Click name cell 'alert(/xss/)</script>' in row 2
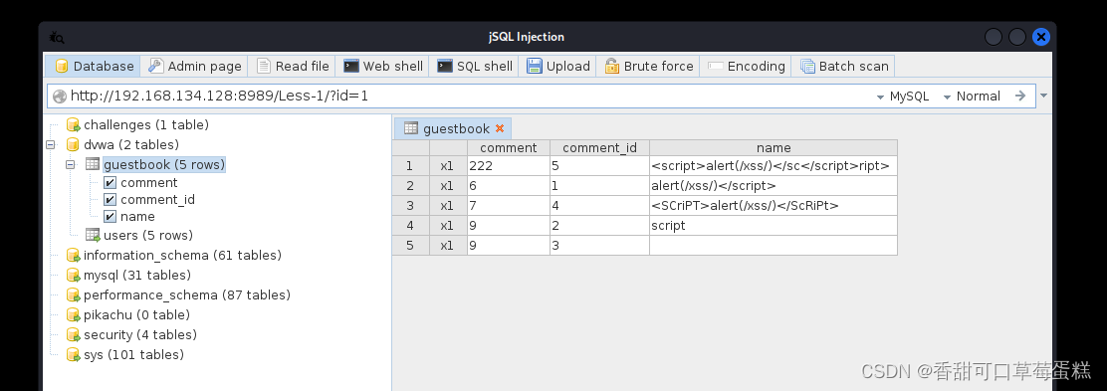The width and height of the screenshot is (1107, 391). click(x=774, y=186)
